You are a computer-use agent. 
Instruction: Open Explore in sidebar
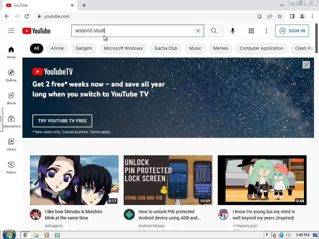point(11,75)
